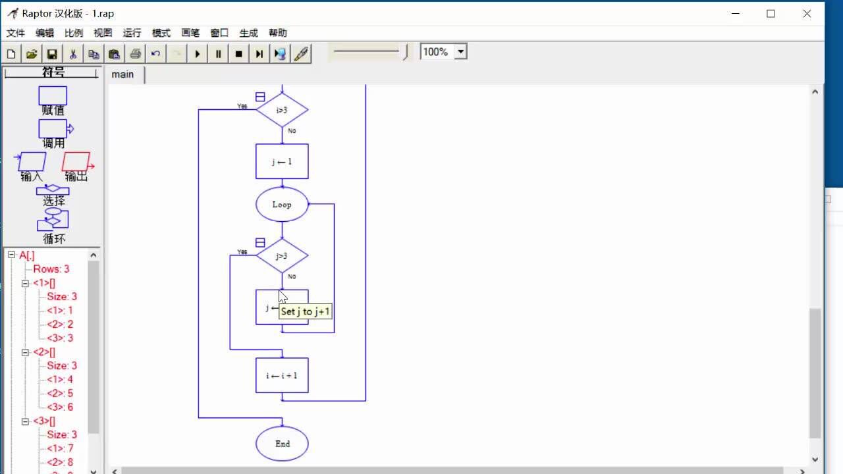Run the flowchart with the Play button
The height and width of the screenshot is (474, 843).
coord(198,54)
